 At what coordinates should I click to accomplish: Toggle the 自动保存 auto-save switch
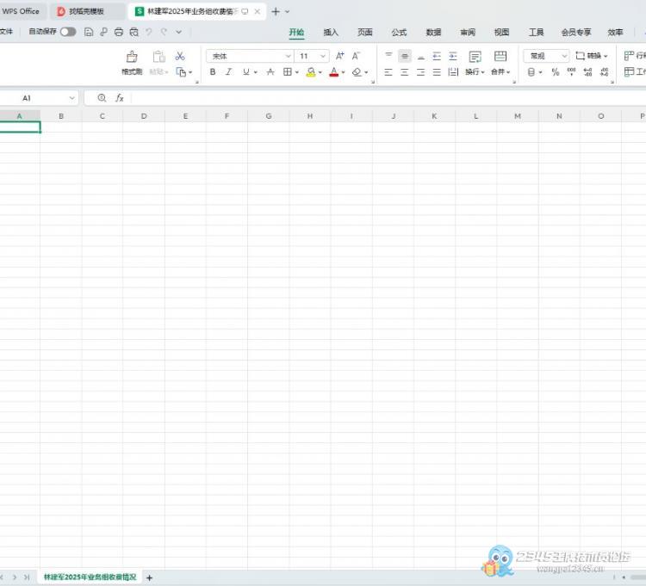67,32
